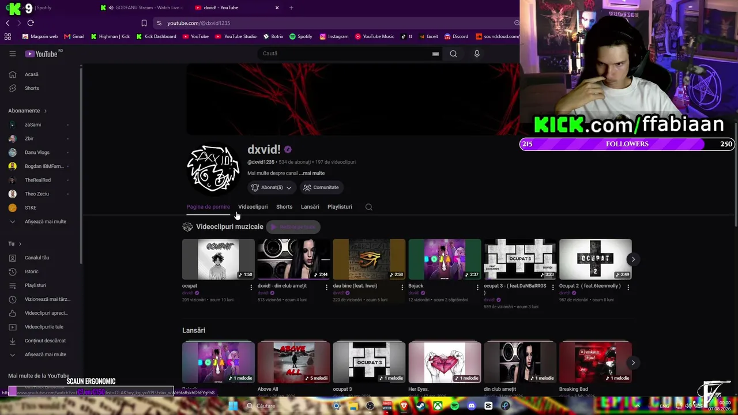Open the Abonat(ă) subscription dropdown
738x415 pixels.
coord(272,187)
